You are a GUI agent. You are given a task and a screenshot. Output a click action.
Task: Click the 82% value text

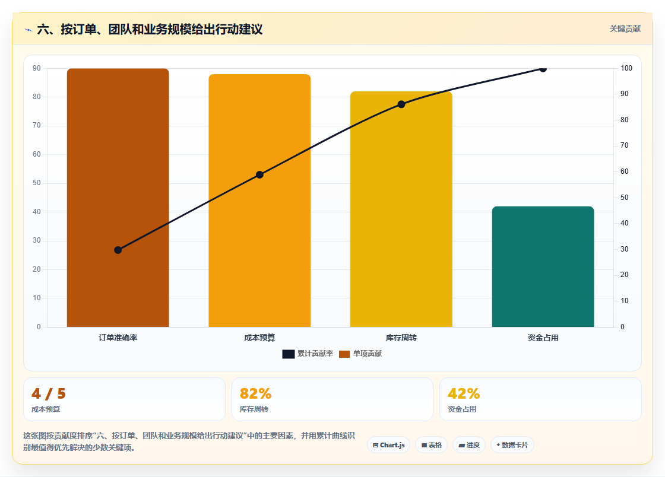255,393
